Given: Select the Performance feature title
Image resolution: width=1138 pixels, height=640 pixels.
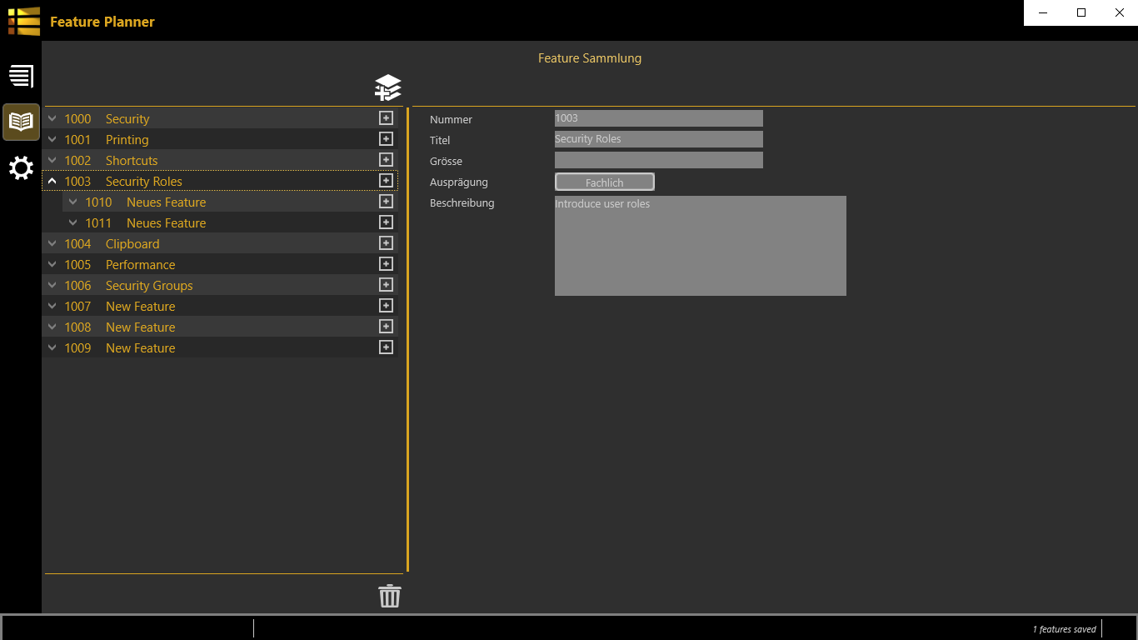Looking at the screenshot, I should point(141,265).
